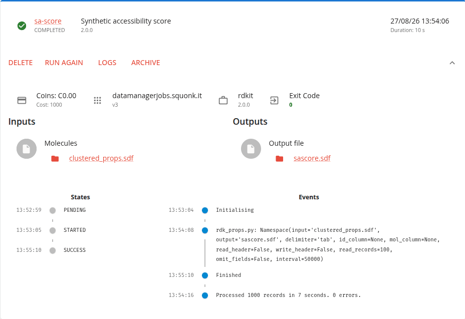The image size is (465, 319).
Task: Click the grid icon beside datamanagerjobs.squonk.it
Action: point(98,101)
